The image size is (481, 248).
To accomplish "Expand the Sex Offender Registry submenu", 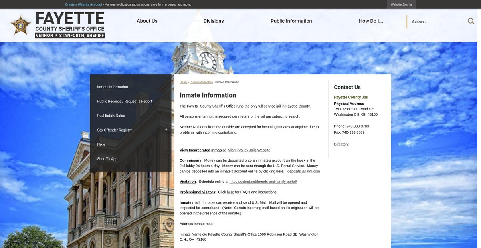I will coord(166,130).
